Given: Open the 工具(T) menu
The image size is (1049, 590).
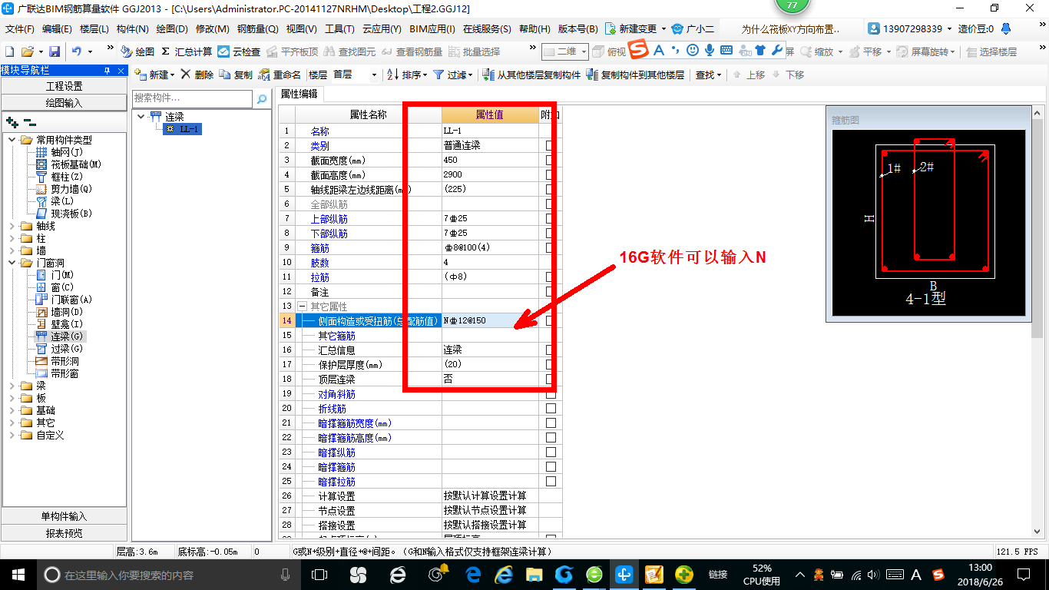Looking at the screenshot, I should tap(339, 29).
